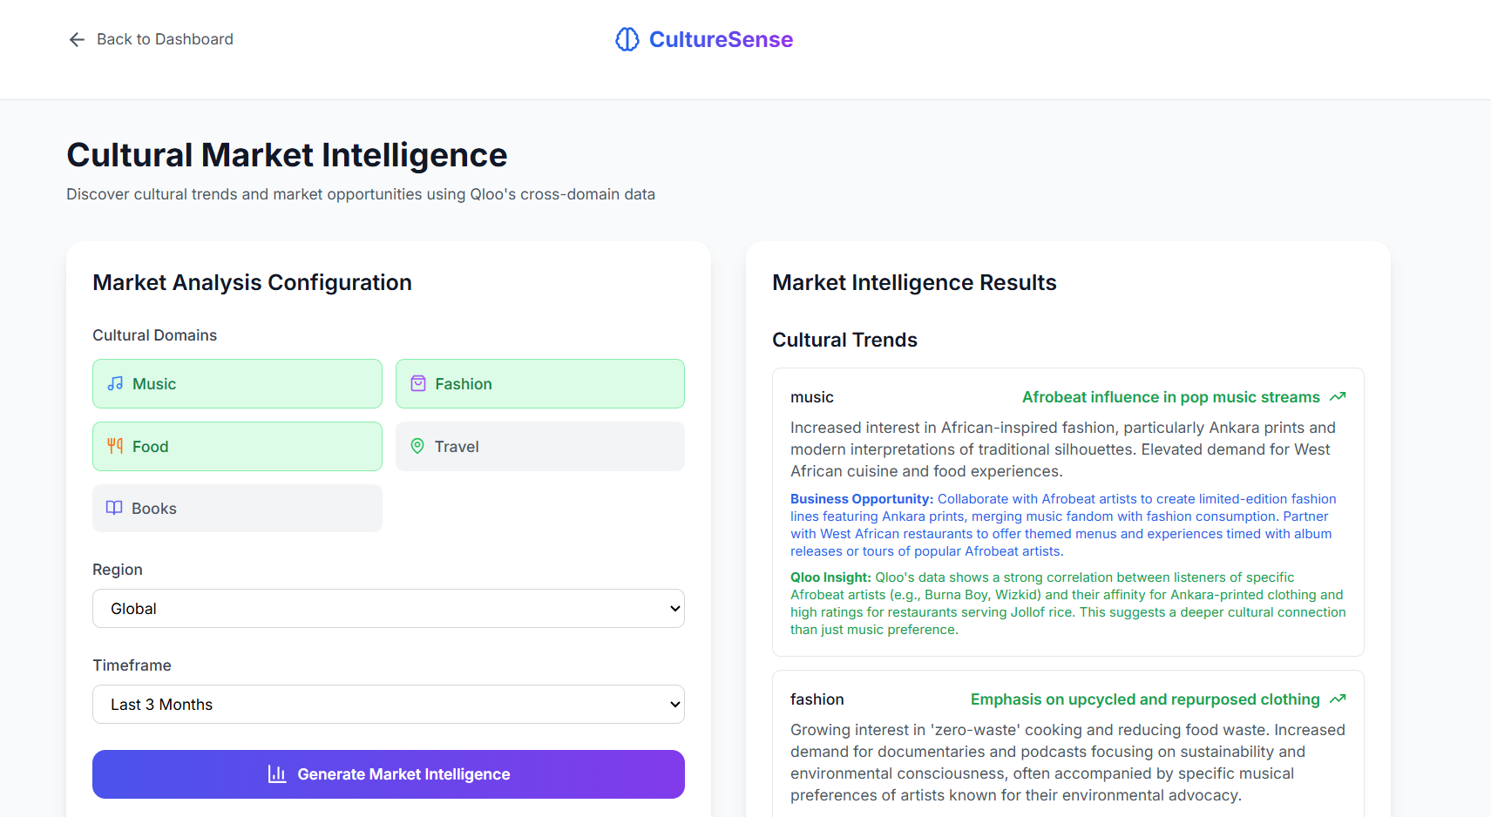Deselect the Music domain toggle
This screenshot has height=817, width=1491.
[x=237, y=383]
